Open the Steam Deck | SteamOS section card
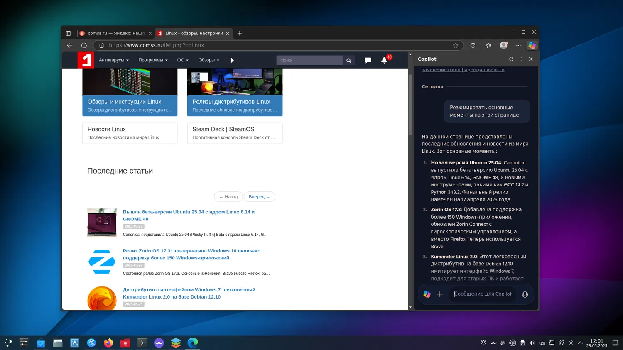The height and width of the screenshot is (350, 623). point(235,133)
